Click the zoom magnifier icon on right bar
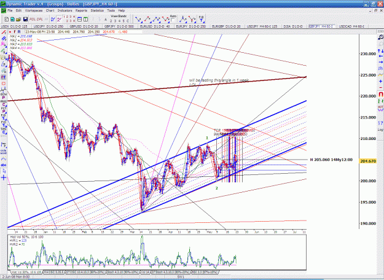The image size is (384, 280). click(x=380, y=37)
